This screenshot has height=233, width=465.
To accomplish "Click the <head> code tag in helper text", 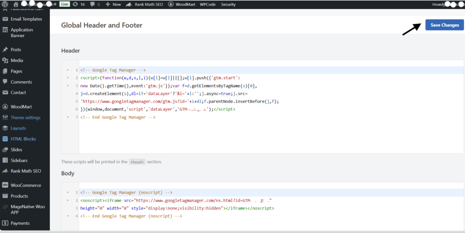I will tap(137, 162).
